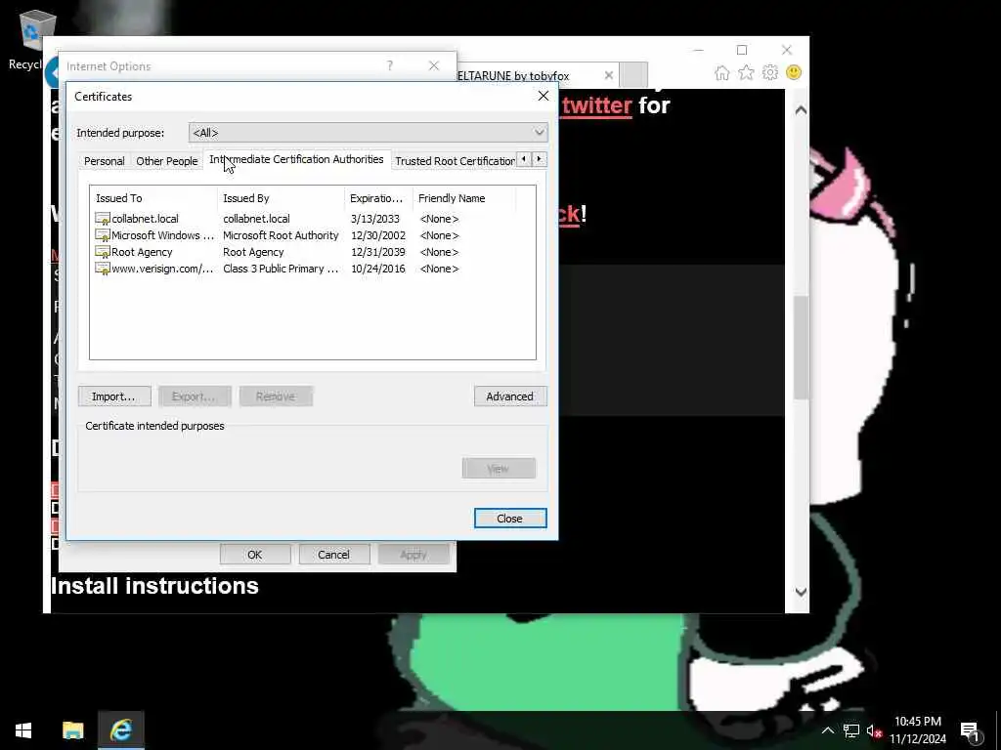Close the Certificates dialog with Close button

click(x=510, y=519)
